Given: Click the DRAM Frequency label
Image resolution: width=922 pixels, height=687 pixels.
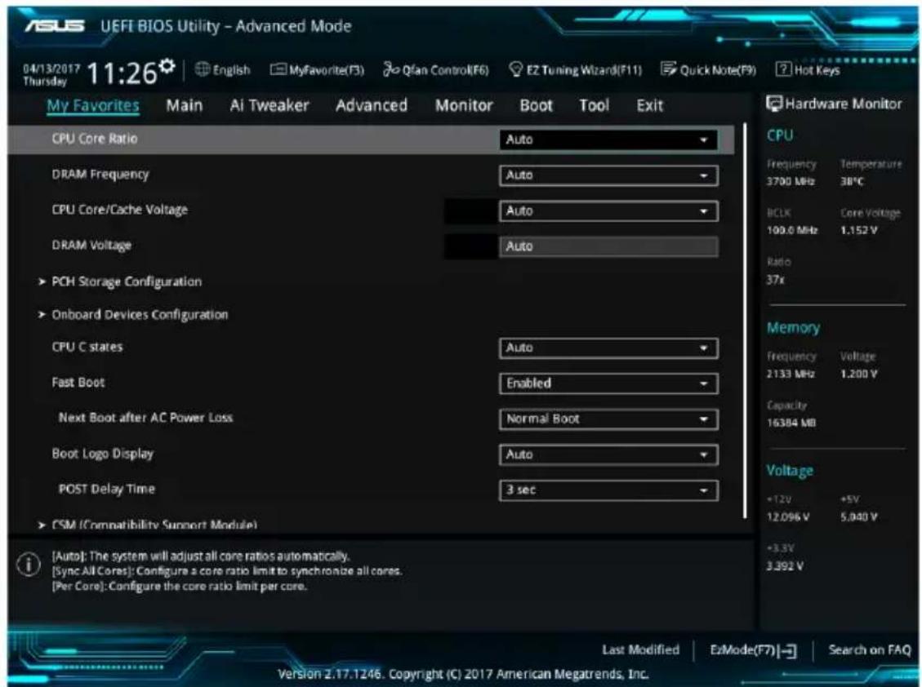Looking at the screenshot, I should [100, 175].
